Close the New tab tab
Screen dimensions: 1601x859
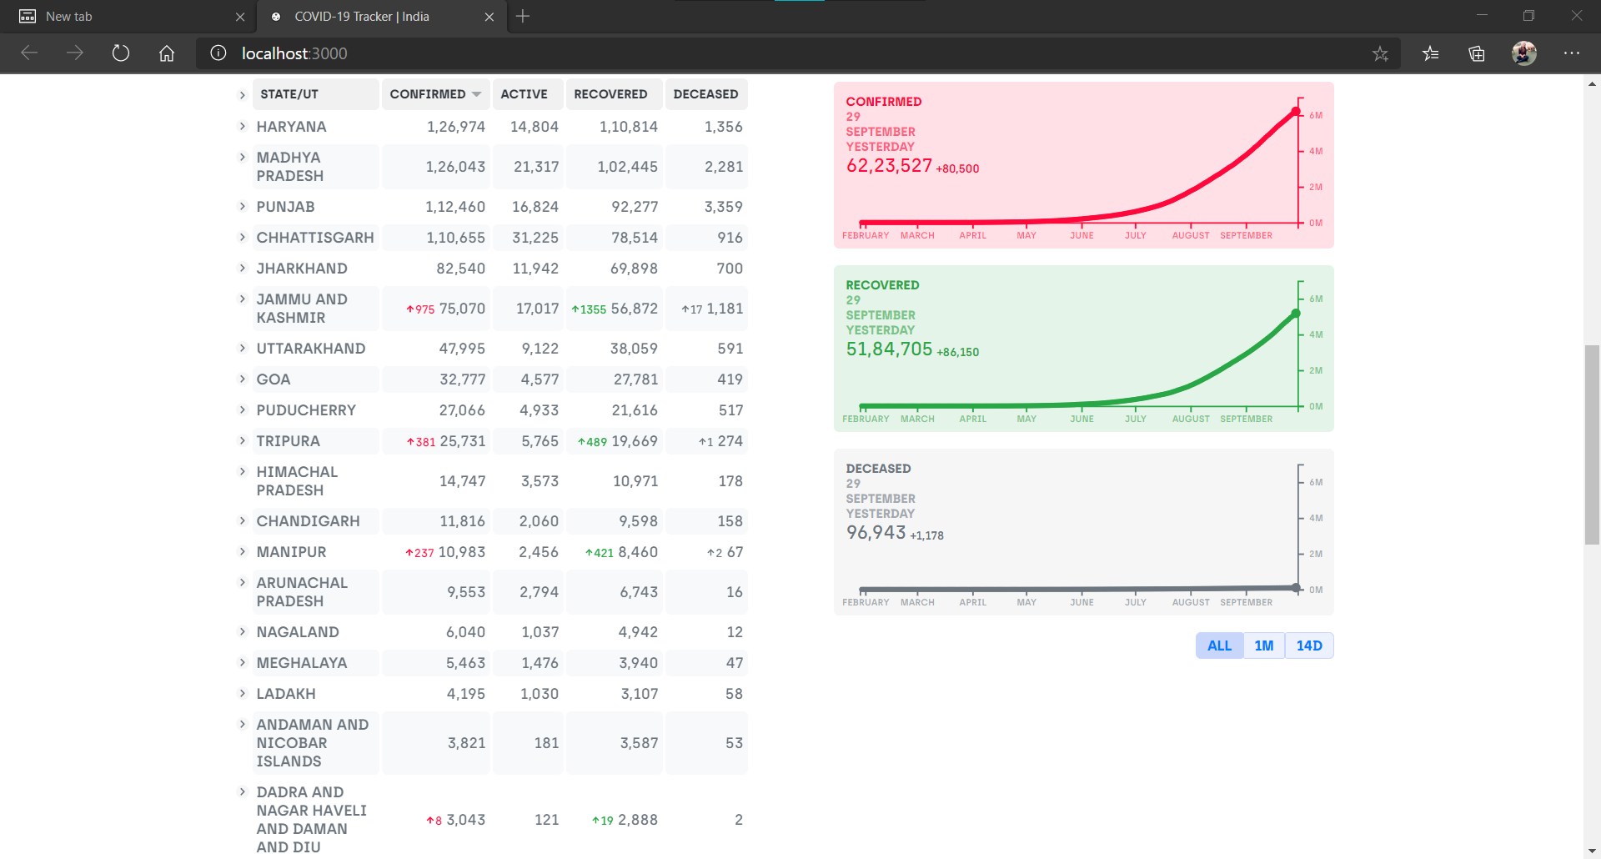point(240,17)
